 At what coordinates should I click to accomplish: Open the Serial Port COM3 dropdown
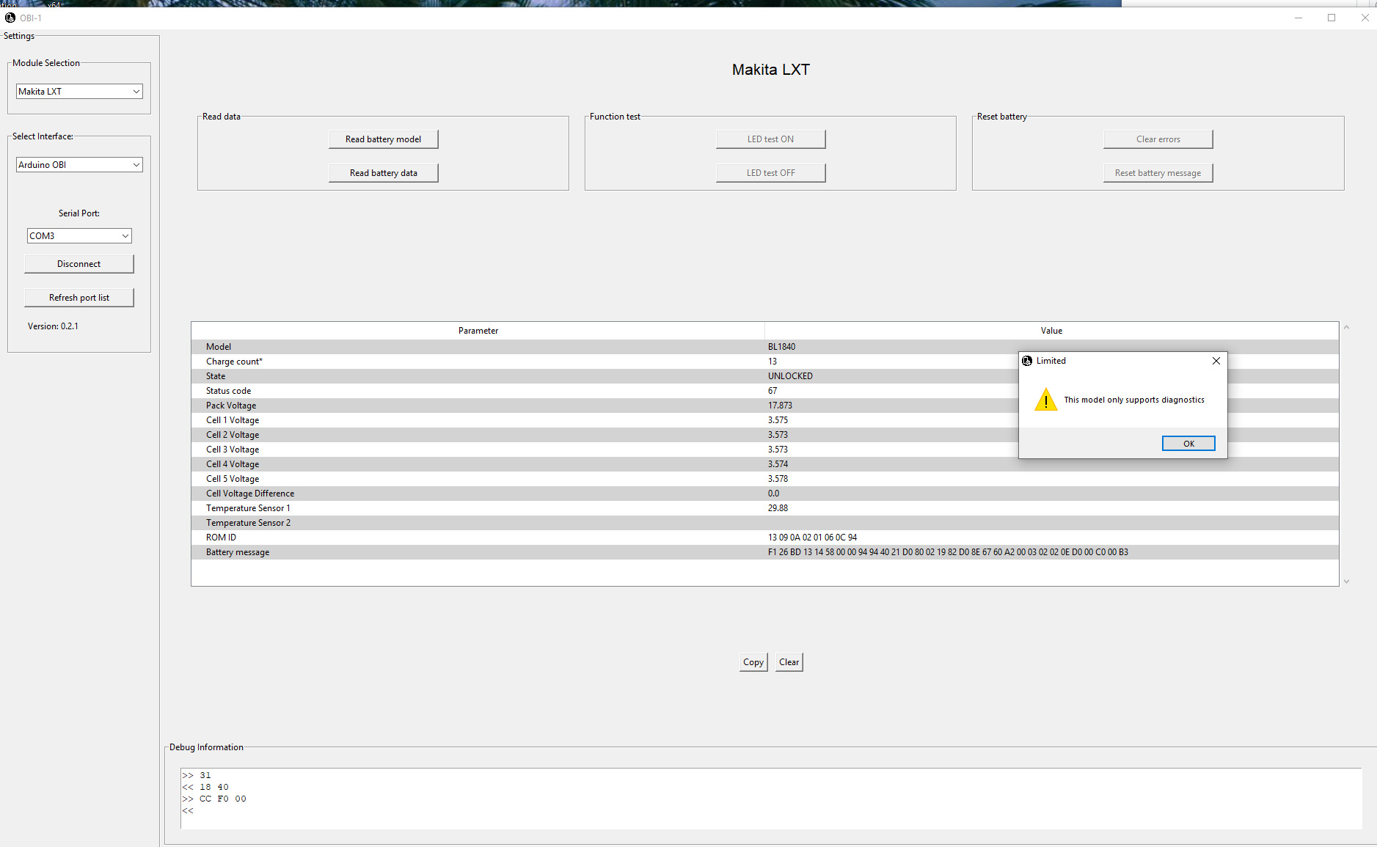79,236
